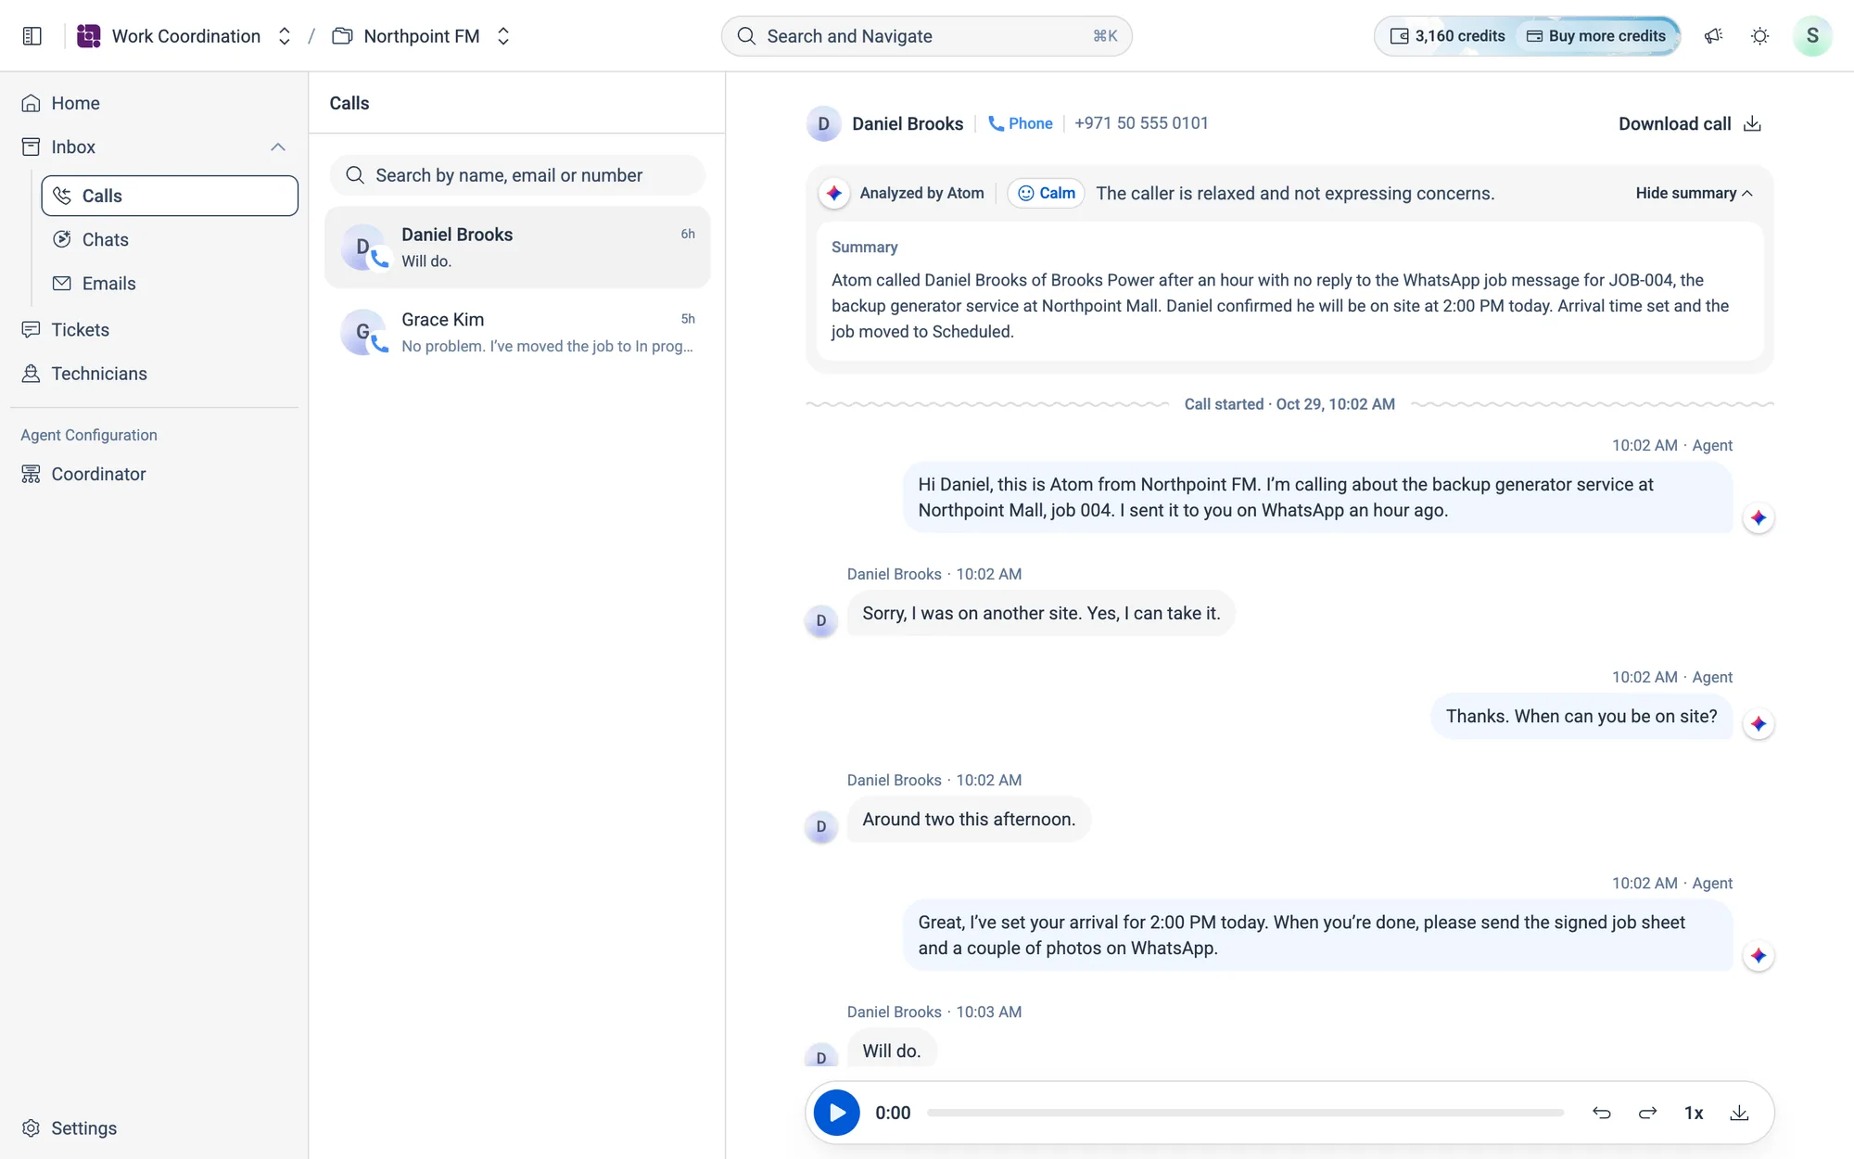Click the 0:00 playback time
Screen dimensions: 1854x1159
893,1113
